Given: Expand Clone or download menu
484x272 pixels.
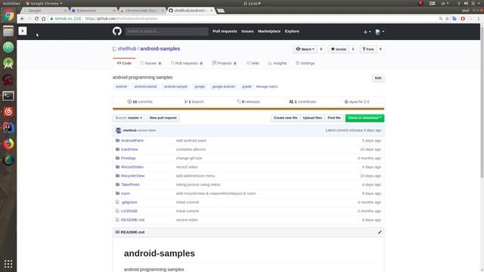Looking at the screenshot, I should (365, 118).
